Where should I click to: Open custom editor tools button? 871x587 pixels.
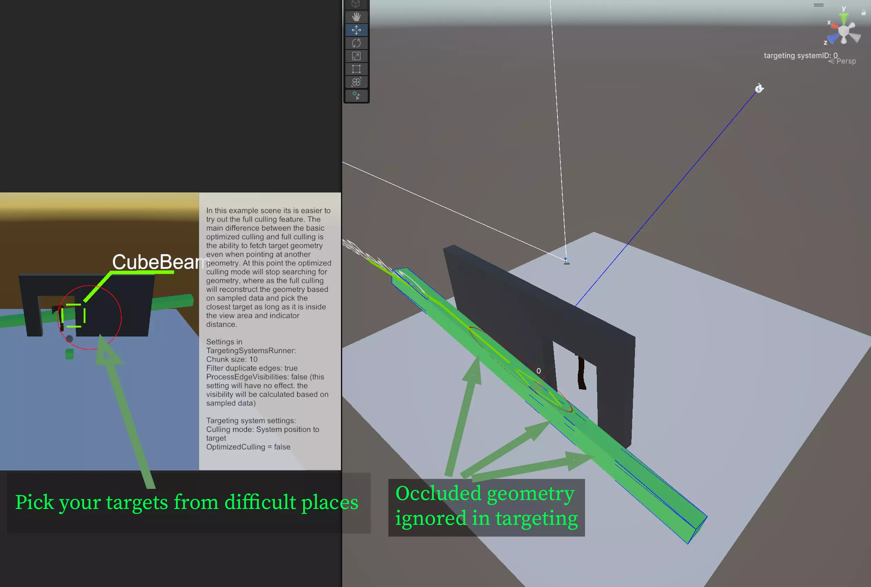356,96
